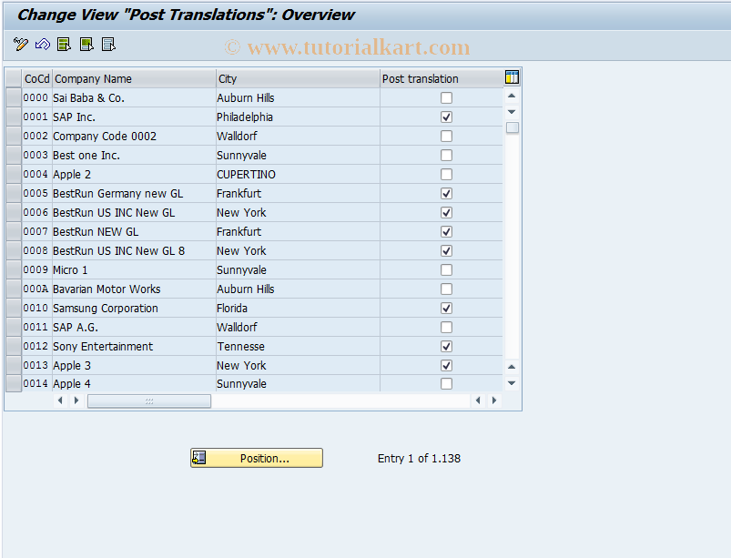The width and height of the screenshot is (731, 558).
Task: Check Post translation for Best one Inc.
Action: [x=446, y=156]
